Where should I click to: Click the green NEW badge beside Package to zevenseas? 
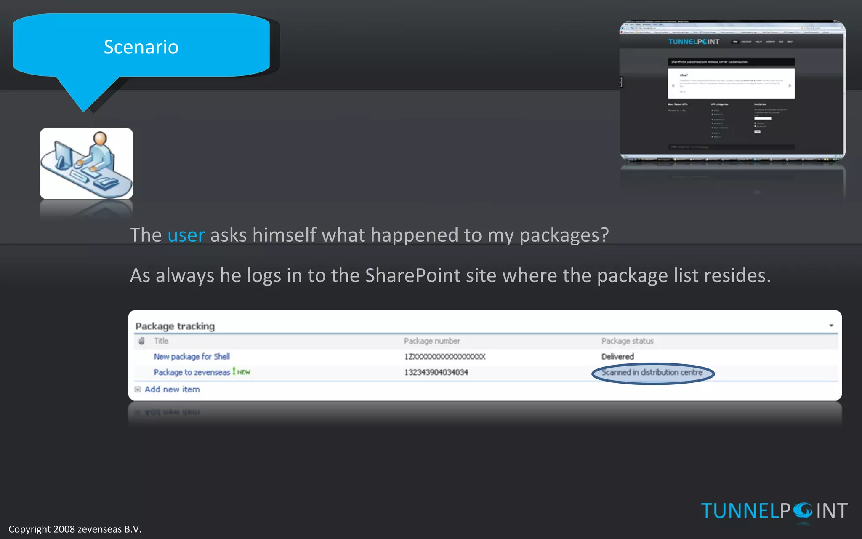[x=243, y=372]
